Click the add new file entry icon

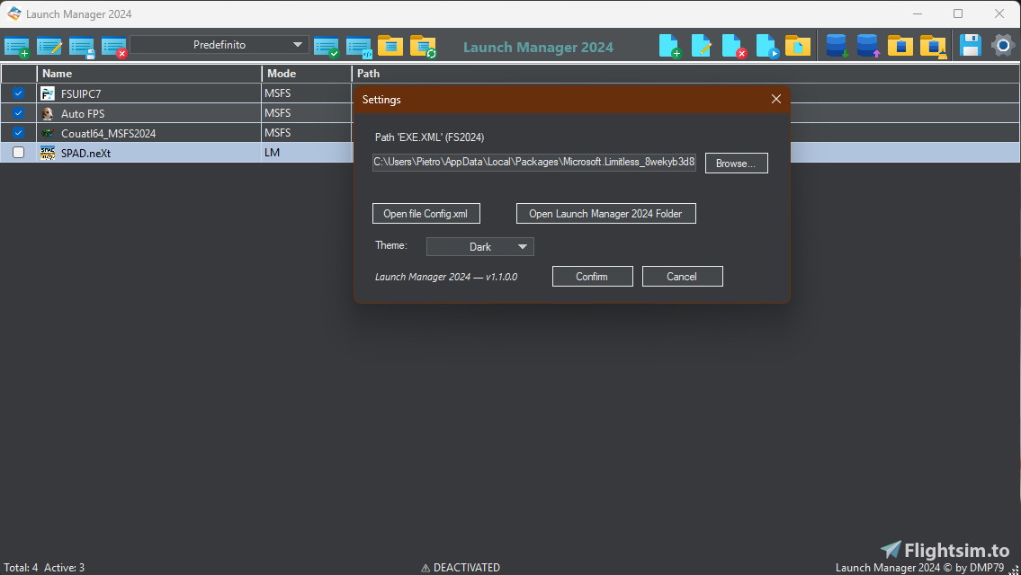coord(670,46)
